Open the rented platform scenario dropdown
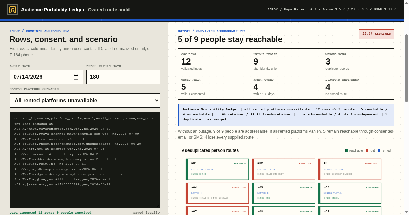The height and width of the screenshot is (215, 409). [85, 100]
